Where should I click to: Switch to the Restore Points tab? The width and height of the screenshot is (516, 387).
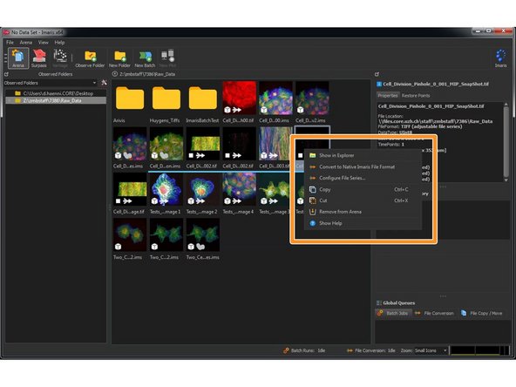[x=416, y=95]
